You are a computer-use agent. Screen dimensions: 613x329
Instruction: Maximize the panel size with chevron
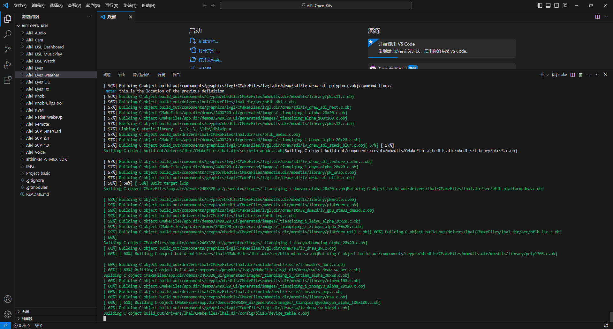[597, 75]
